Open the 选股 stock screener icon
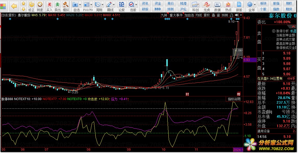This screenshot has width=298, height=153. [x=131, y=4]
